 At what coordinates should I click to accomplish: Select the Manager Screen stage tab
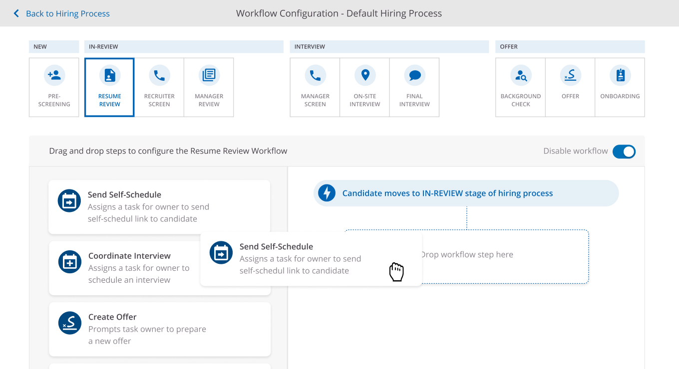(315, 88)
